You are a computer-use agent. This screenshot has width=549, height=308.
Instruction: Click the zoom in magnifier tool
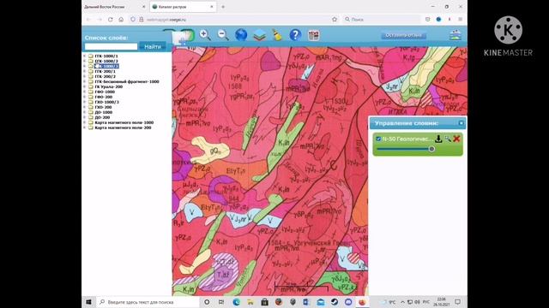tap(205, 35)
